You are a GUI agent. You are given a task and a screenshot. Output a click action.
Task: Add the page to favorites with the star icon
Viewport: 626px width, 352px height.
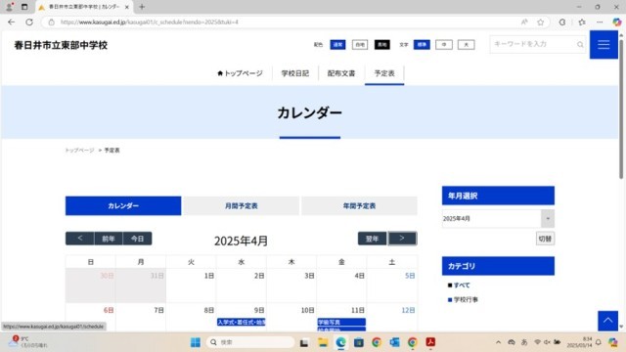click(540, 22)
